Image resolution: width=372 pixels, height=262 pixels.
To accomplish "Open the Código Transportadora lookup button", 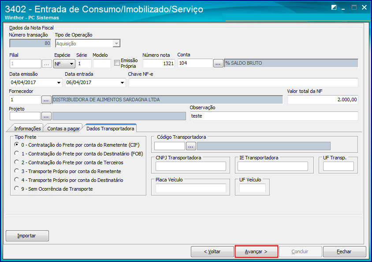I will [x=191, y=146].
